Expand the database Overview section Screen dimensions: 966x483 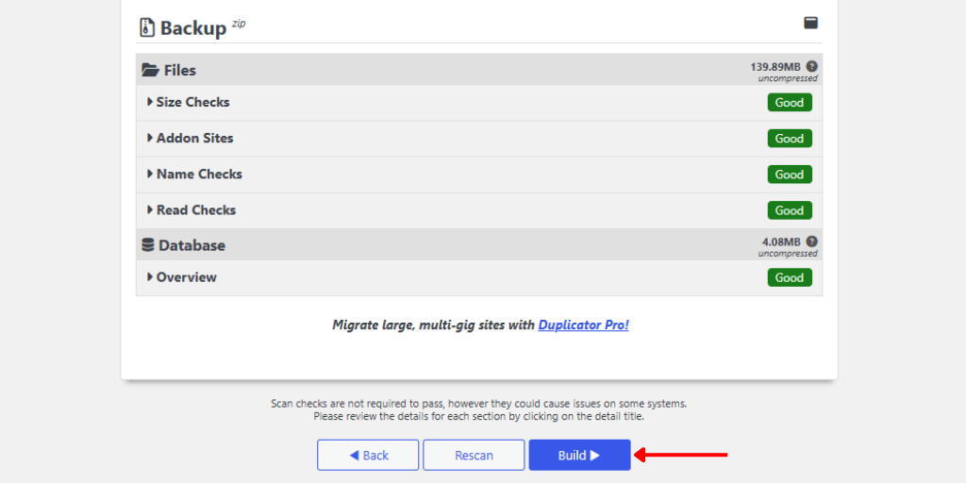tap(182, 277)
